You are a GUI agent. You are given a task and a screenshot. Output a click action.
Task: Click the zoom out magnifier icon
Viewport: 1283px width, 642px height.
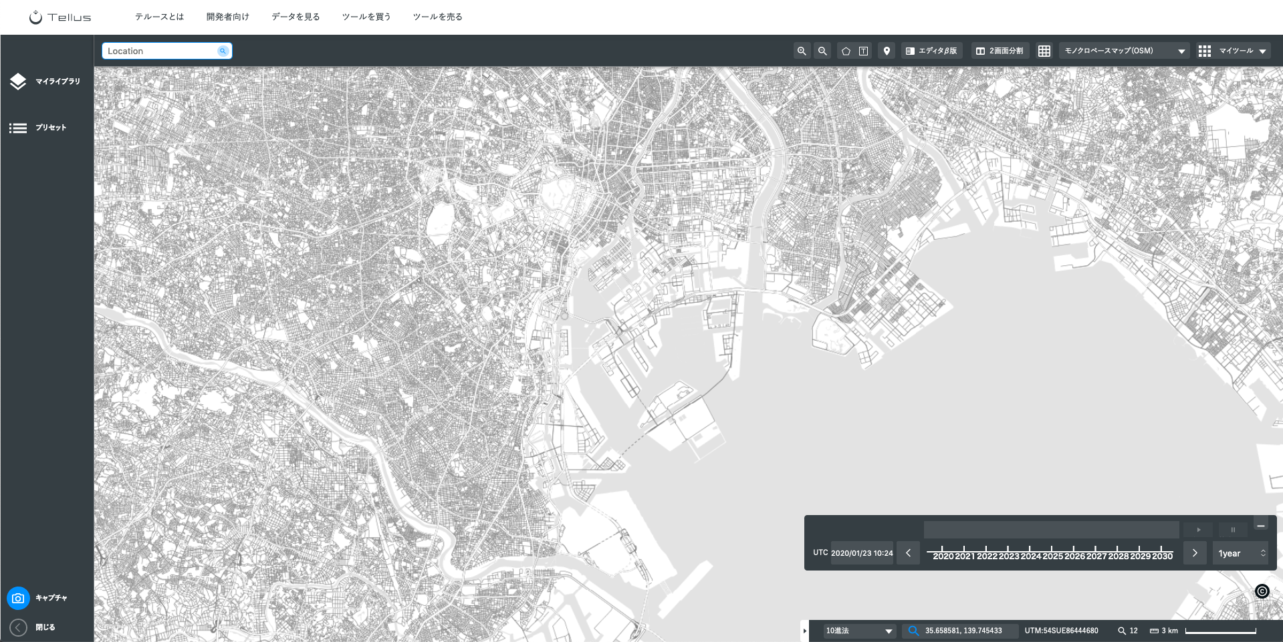[822, 51]
